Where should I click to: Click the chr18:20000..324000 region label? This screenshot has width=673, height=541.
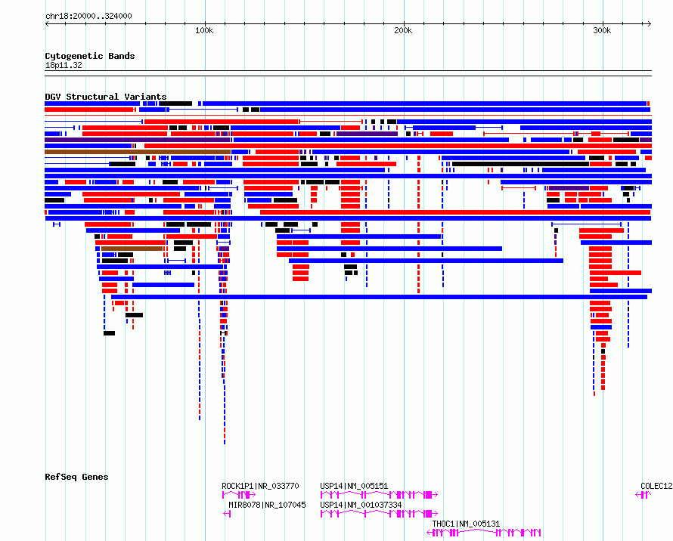coord(88,16)
